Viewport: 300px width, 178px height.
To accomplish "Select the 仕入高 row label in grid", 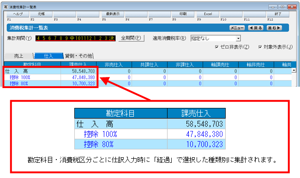I will (17, 71).
